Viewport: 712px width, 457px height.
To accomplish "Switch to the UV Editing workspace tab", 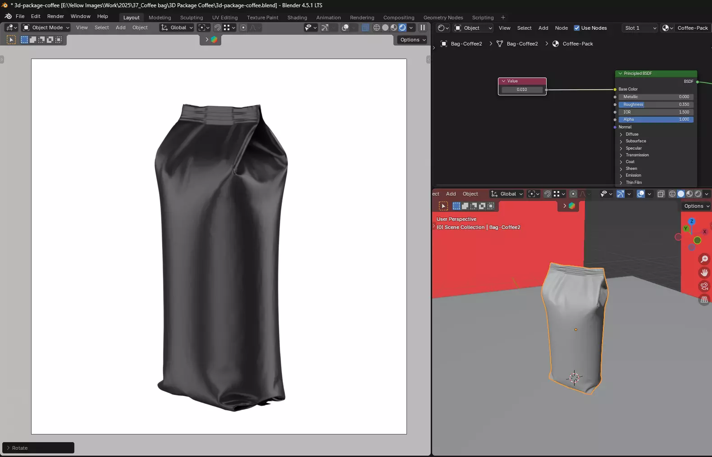I will 225,18.
